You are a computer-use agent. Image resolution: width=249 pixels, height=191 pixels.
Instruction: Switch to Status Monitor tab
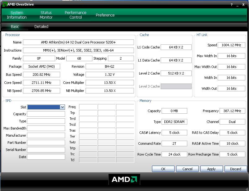(46, 15)
